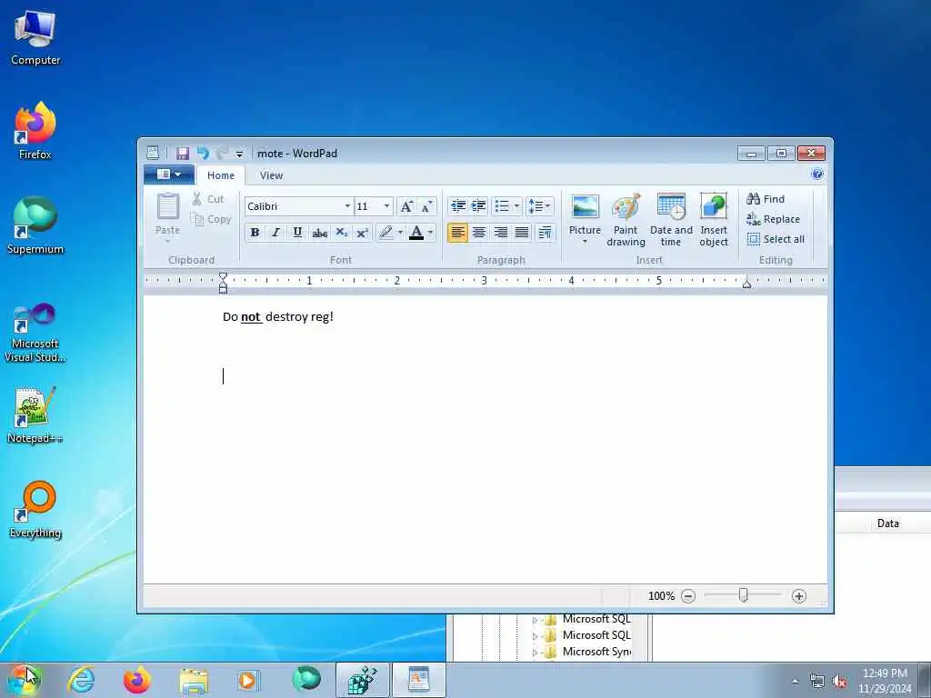The height and width of the screenshot is (698, 931).
Task: Click the word 'not' in the document
Action: coord(251,317)
